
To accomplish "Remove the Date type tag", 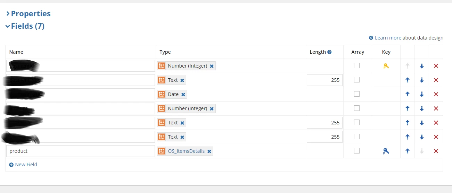I will point(183,95).
